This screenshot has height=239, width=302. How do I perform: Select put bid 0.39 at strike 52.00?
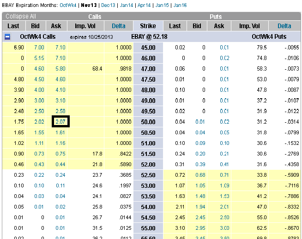pos(200,164)
